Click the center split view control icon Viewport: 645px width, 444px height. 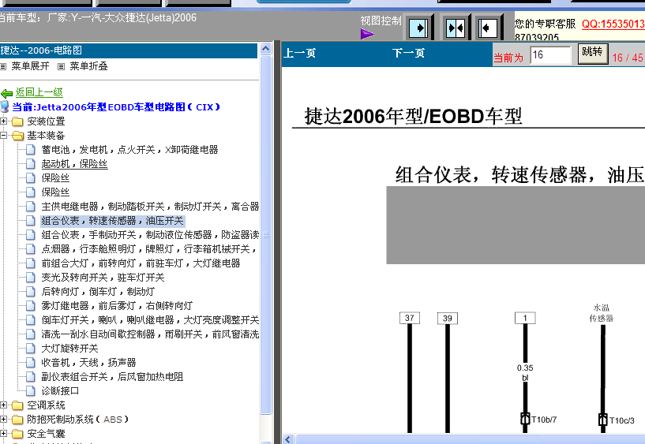[x=455, y=28]
